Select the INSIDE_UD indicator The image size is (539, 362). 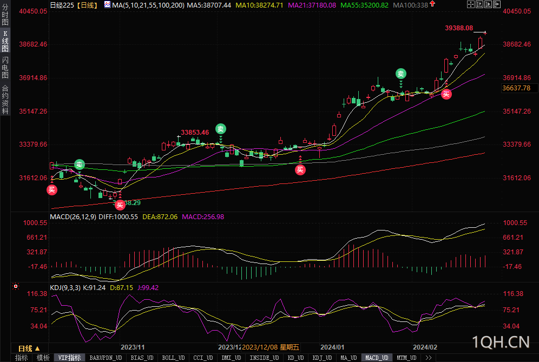click(264, 358)
